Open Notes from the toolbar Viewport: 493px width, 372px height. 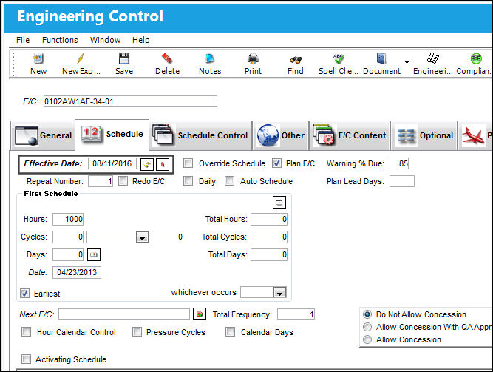click(x=210, y=64)
